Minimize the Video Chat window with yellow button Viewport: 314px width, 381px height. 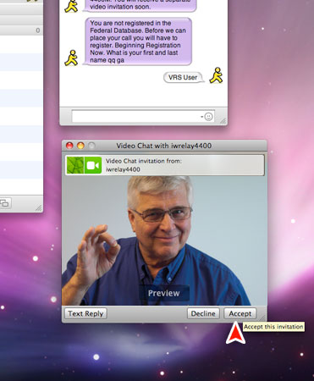(80, 146)
